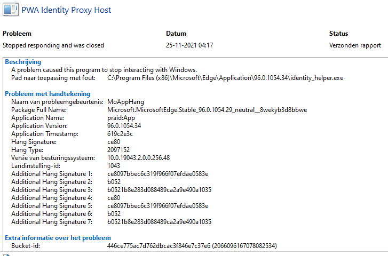Viewport: 388px width, 256px height.
Task: Select the Additional Hang Signature 1 hash value
Action: [x=158, y=174]
